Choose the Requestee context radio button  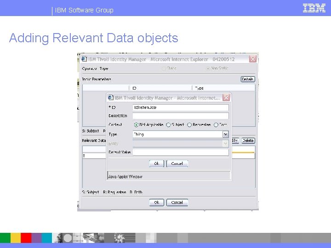[189, 125]
